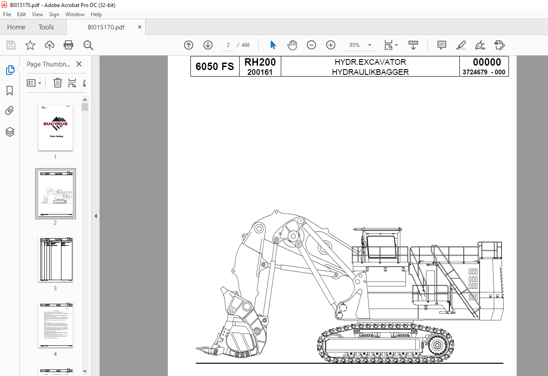Screen dimensions: 548x376
Task: Click the '00000' code in the header
Action: pyautogui.click(x=487, y=62)
